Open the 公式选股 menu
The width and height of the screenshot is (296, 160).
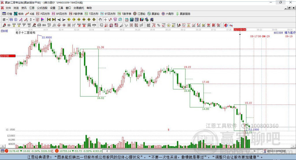click(x=42, y=8)
